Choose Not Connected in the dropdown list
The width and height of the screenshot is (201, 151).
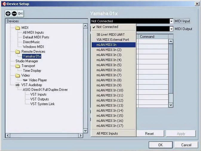pos(113,27)
